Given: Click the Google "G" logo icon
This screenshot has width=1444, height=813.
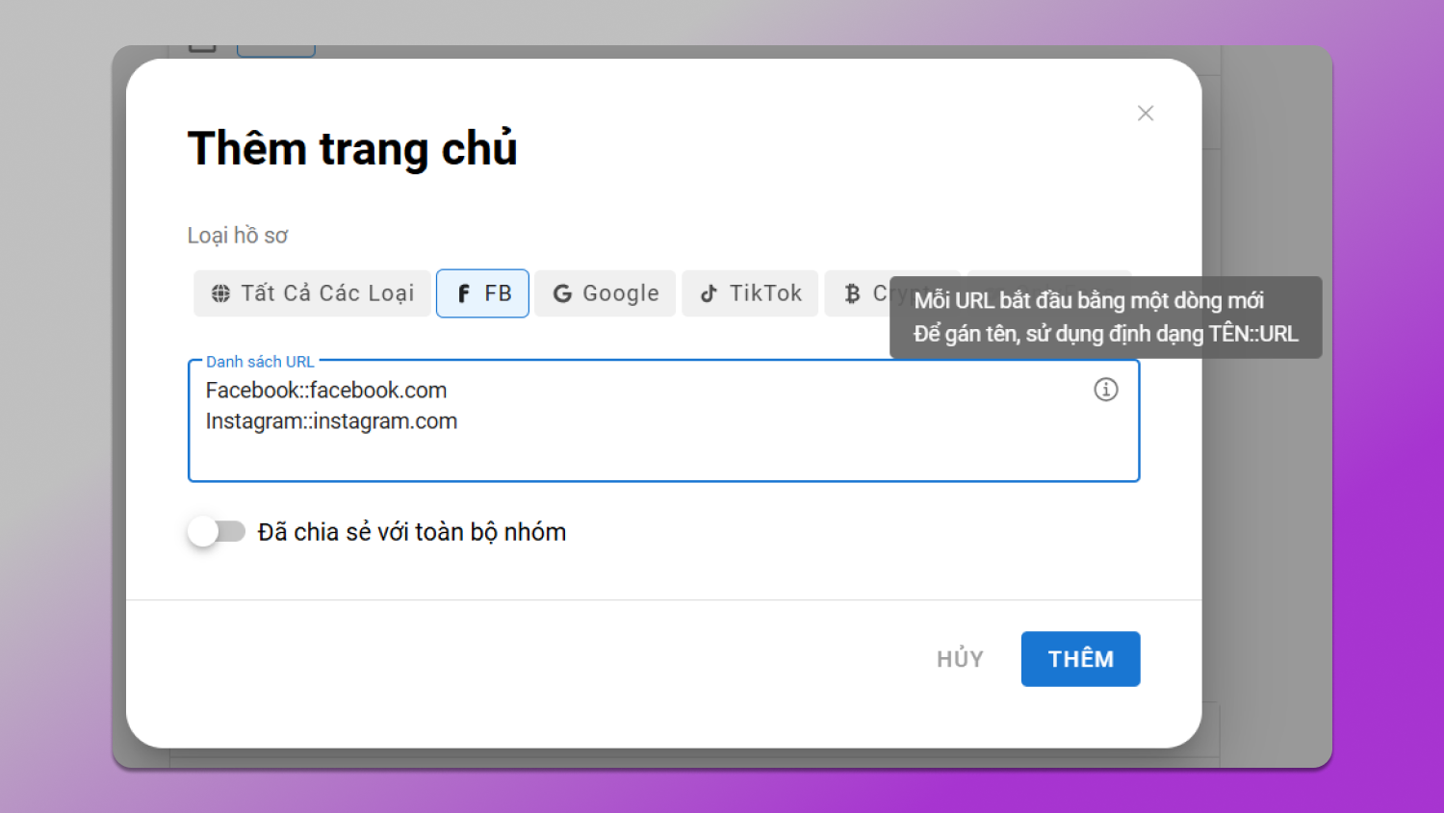Looking at the screenshot, I should 562,293.
